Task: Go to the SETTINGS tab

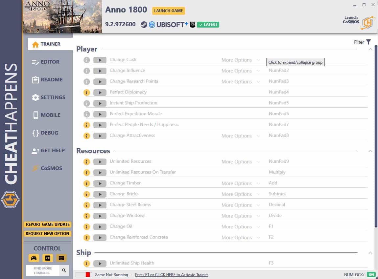Action: pos(48,97)
